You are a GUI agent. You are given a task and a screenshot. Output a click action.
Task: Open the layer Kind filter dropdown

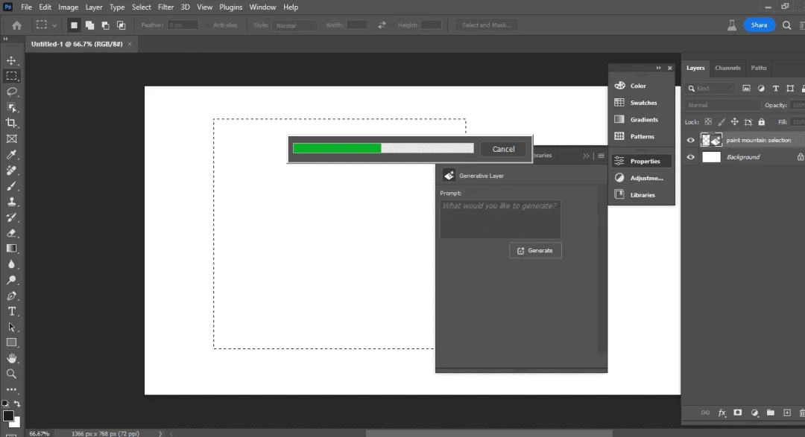(x=712, y=89)
